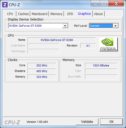Click the Revision A1 field

pos(88,46)
